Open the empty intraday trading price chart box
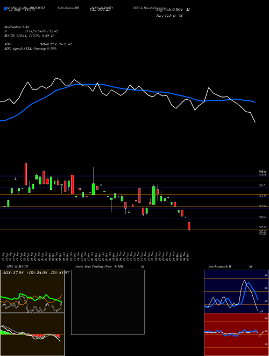The width and height of the screenshot is (269, 356). pos(108,302)
